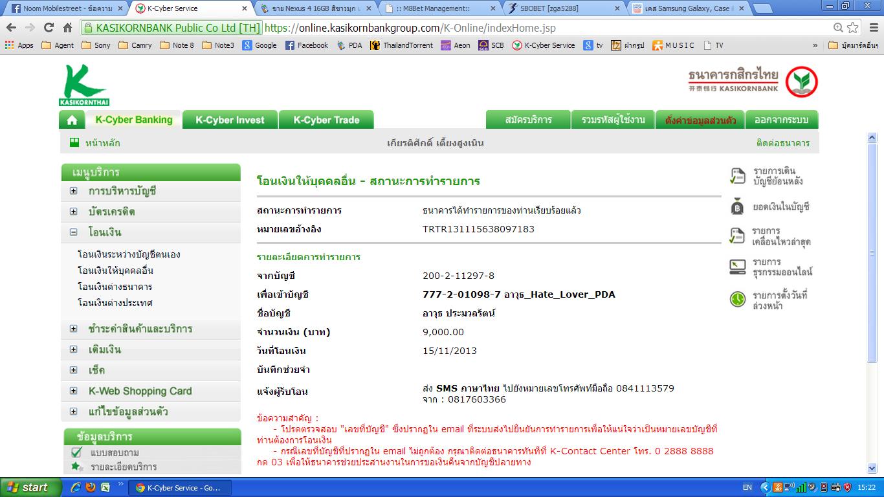This screenshot has height=497, width=884.
Task: Collapse the โอนเงิน menu section
Action: point(74,232)
